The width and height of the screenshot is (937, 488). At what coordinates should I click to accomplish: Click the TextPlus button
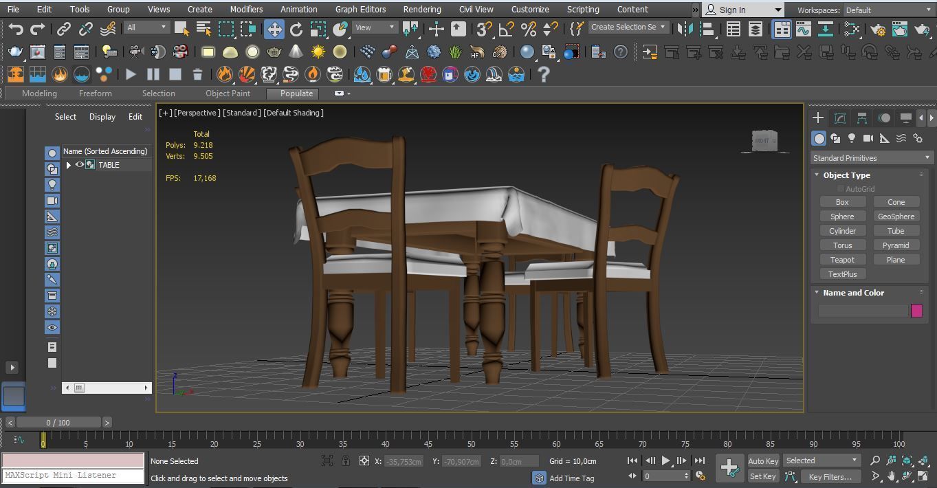pyautogui.click(x=842, y=274)
